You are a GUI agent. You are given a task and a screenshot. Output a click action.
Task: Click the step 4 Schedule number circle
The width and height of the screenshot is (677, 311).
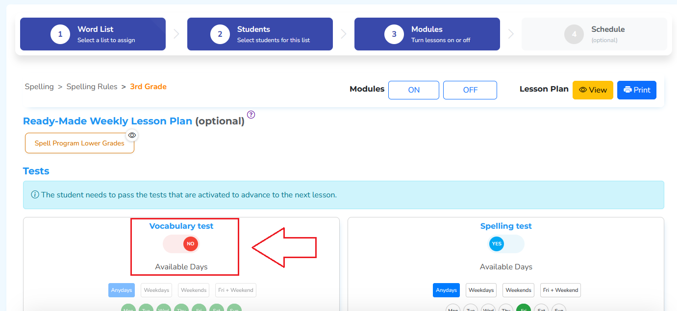tap(574, 34)
